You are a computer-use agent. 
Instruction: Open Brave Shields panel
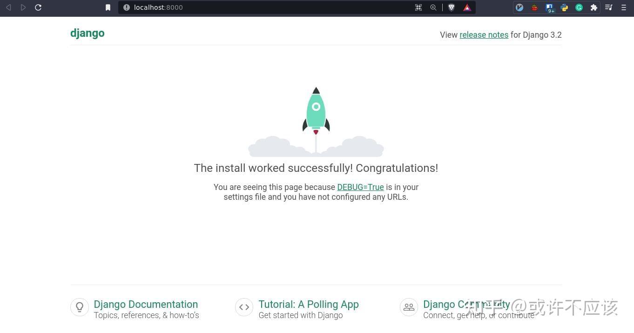coord(451,7)
